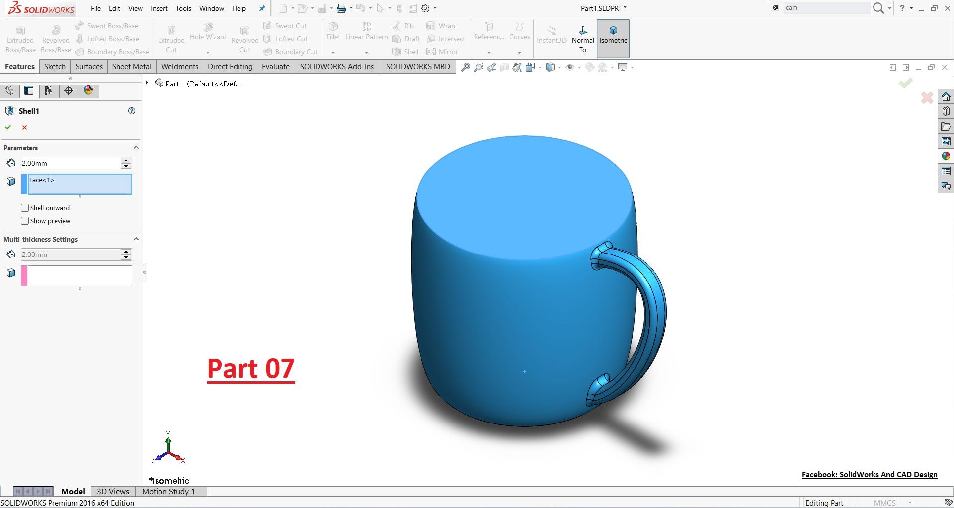Switch to the ConfigurationManager tab icon
The width and height of the screenshot is (954, 508).
[49, 90]
